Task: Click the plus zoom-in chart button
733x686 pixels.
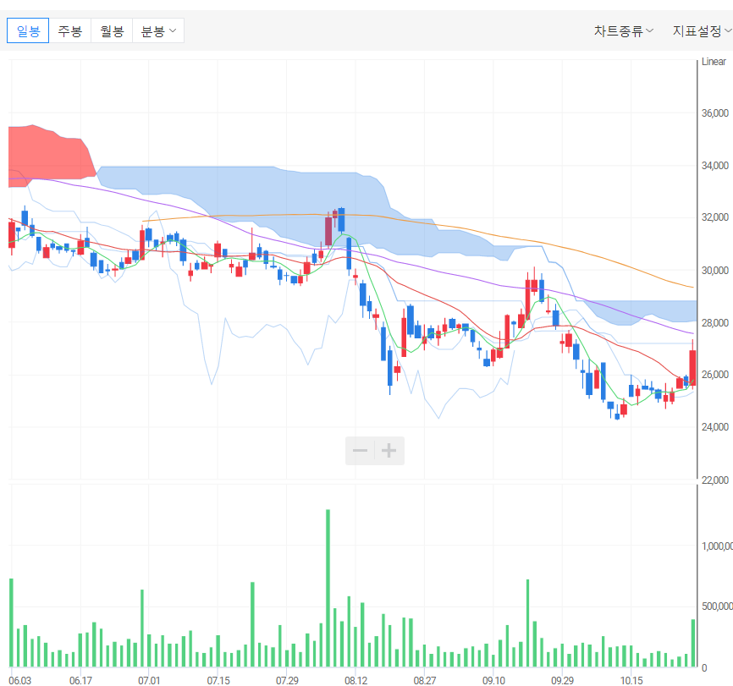Action: [389, 451]
